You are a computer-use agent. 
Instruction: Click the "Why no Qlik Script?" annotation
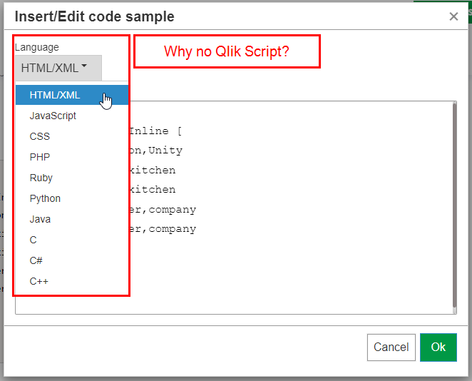click(227, 51)
